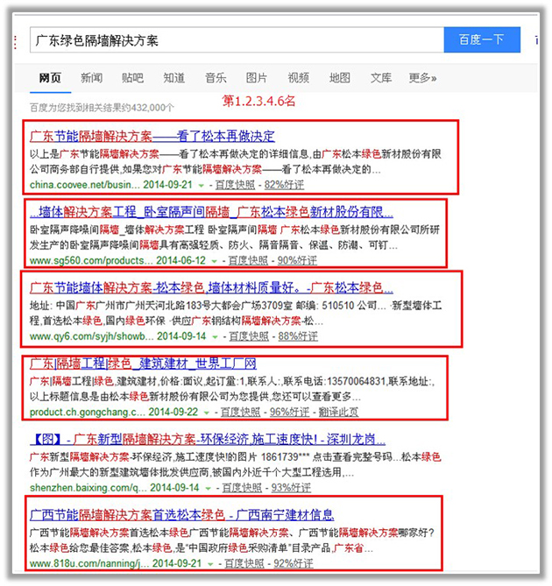552x586 pixels.
Task: Select the 网页 tab
Action: coord(50,78)
